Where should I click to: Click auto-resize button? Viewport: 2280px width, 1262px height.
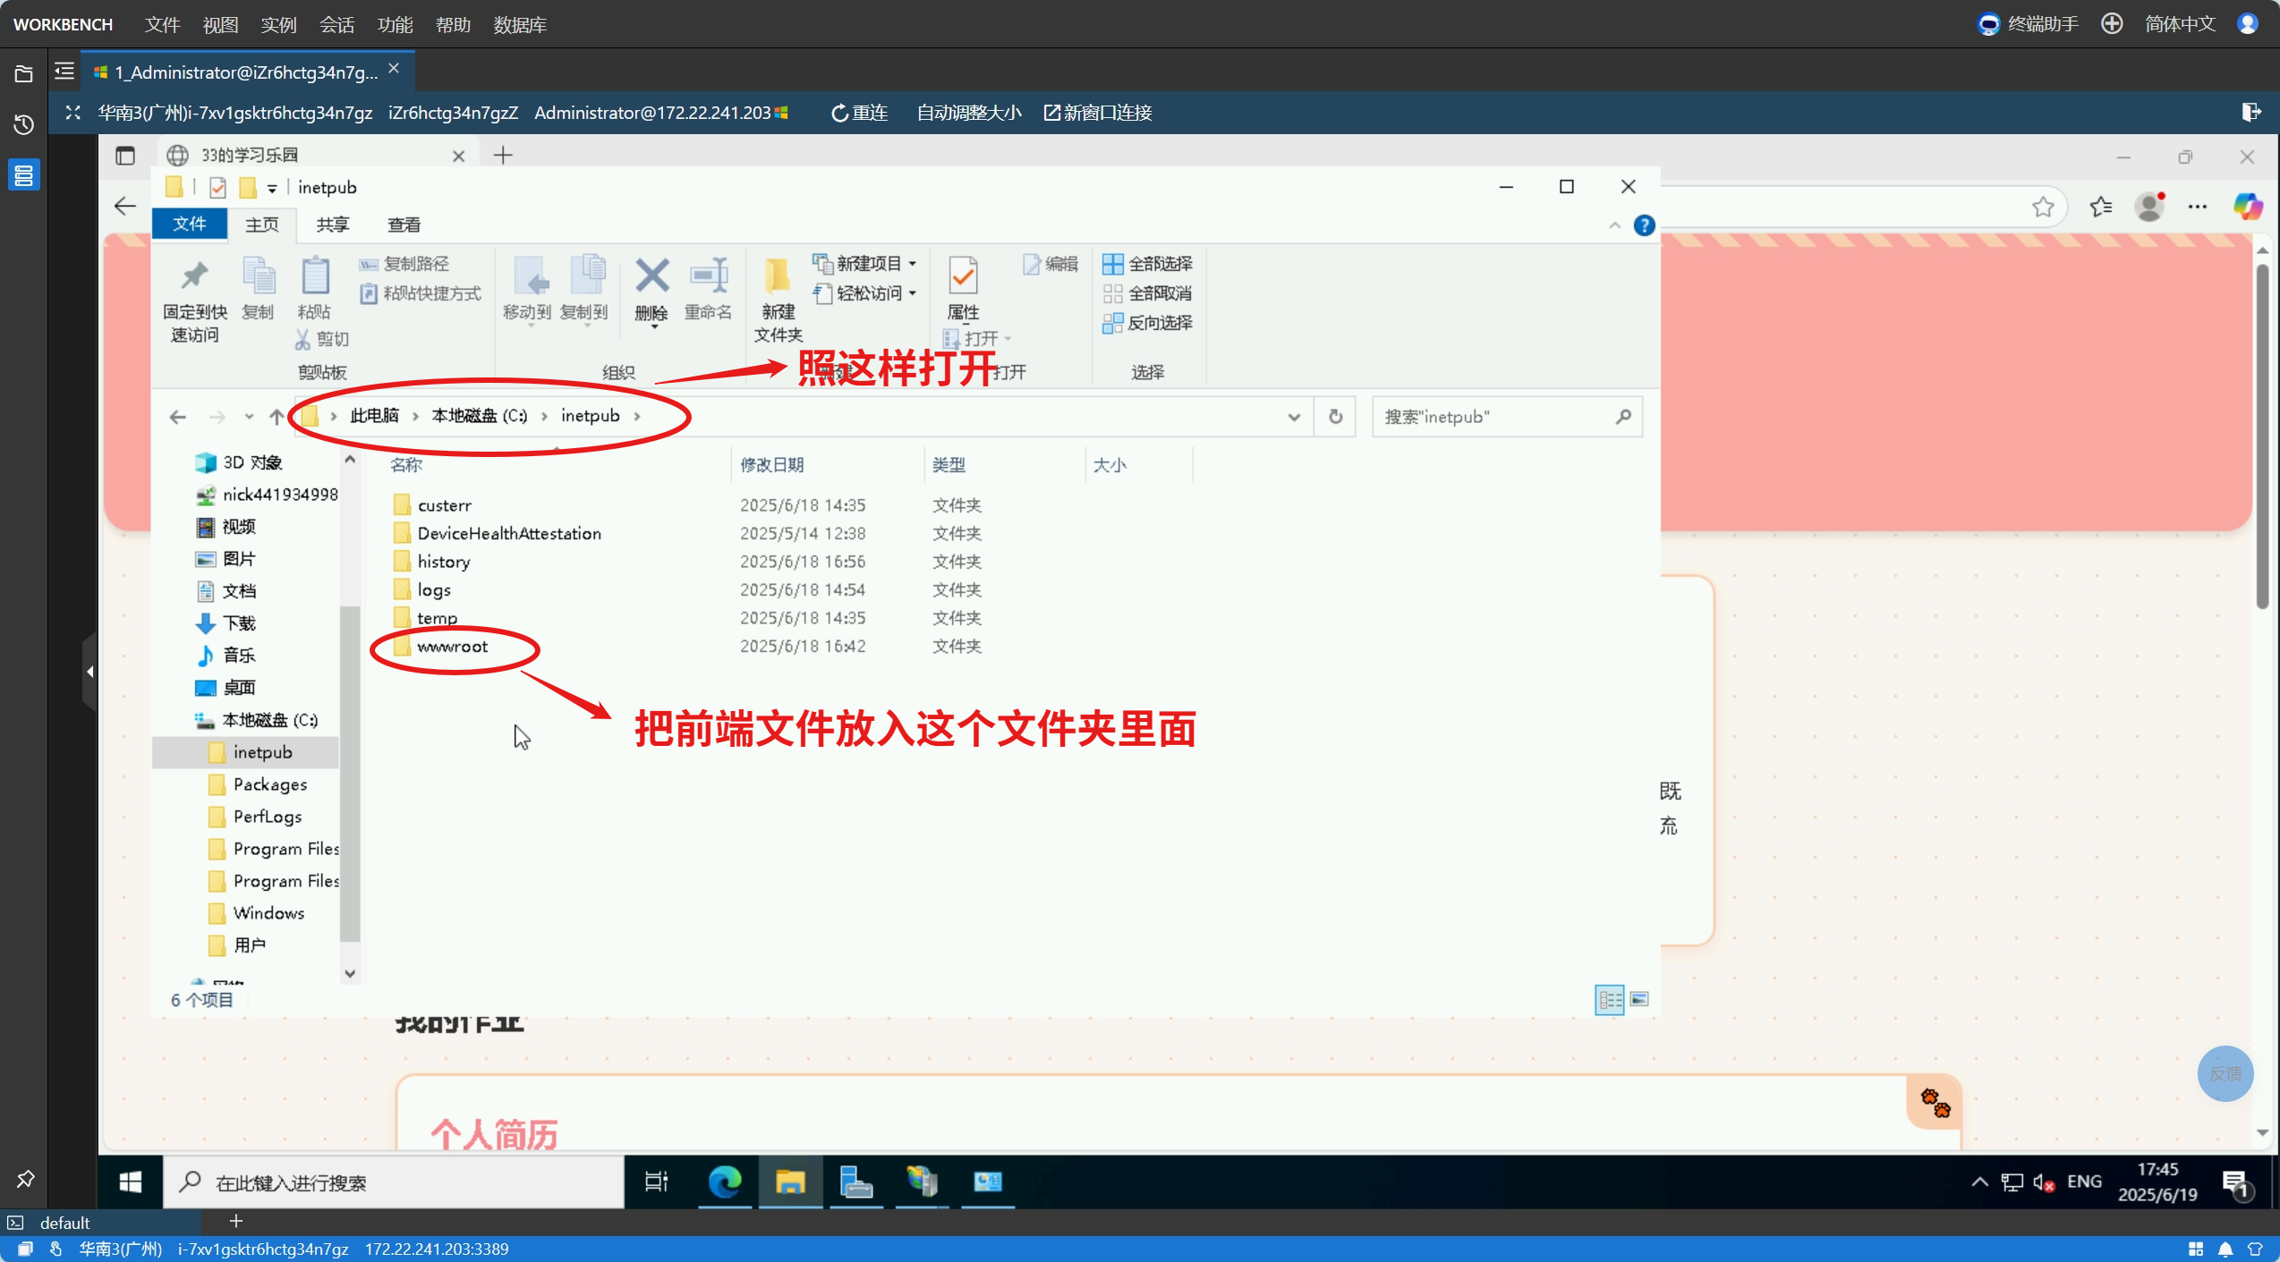coord(968,113)
